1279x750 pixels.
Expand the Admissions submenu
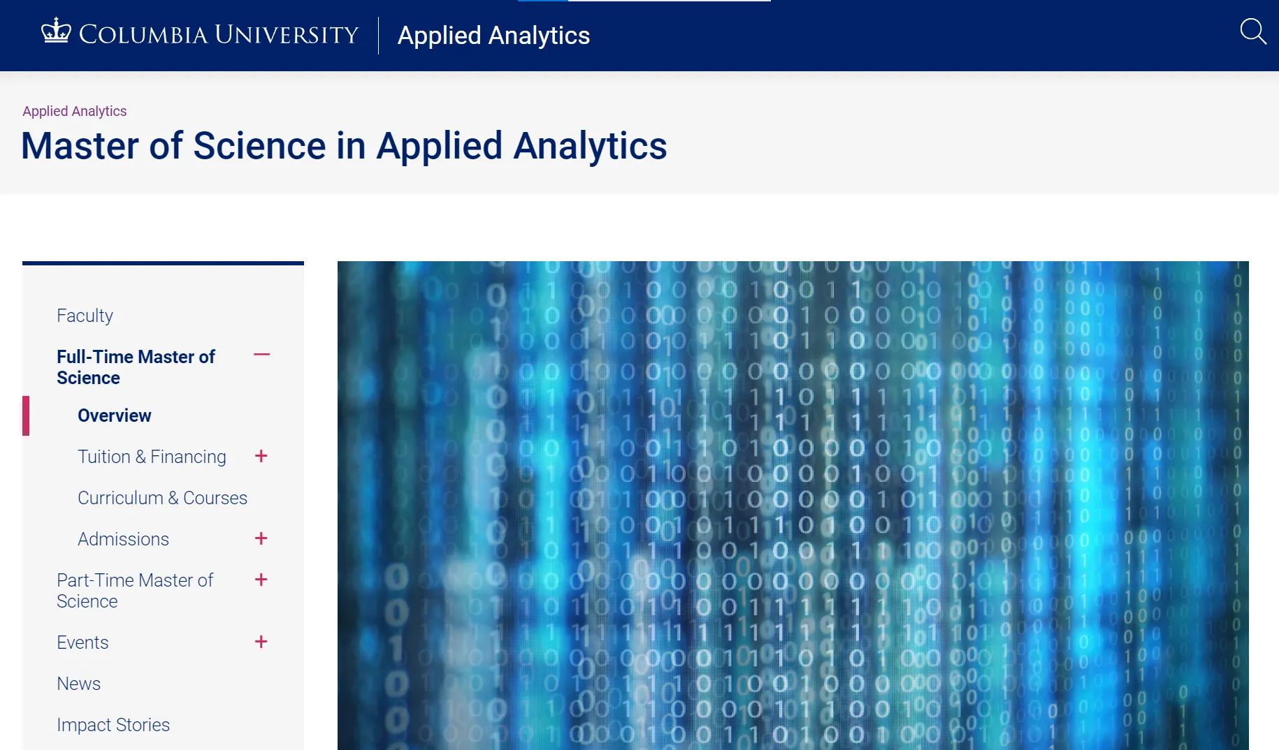[261, 538]
